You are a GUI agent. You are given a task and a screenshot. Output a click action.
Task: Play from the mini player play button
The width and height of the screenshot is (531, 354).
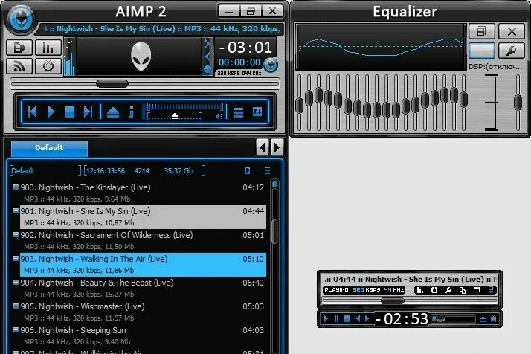pos(326,319)
